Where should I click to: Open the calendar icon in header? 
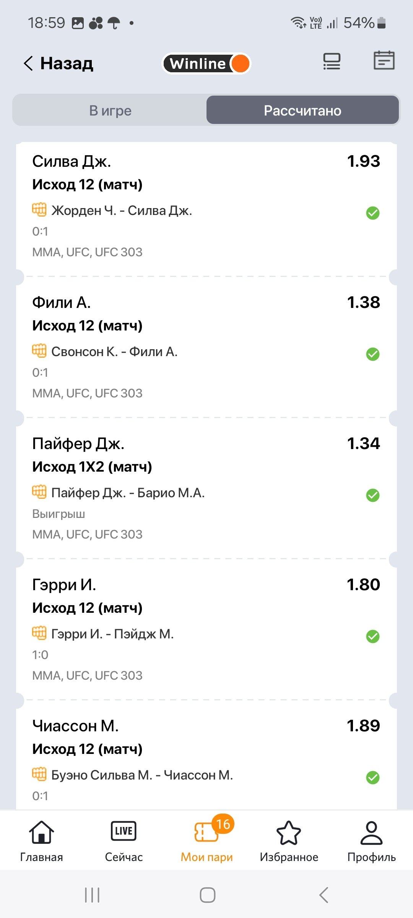pos(384,60)
